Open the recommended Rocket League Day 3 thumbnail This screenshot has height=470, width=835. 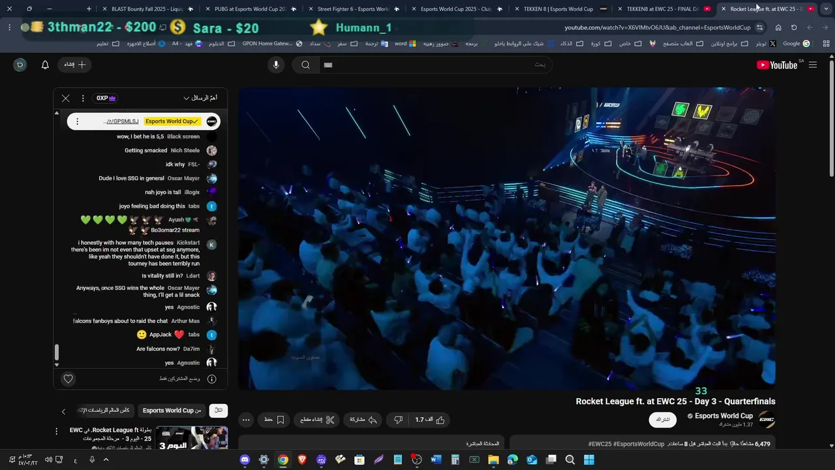(191, 438)
